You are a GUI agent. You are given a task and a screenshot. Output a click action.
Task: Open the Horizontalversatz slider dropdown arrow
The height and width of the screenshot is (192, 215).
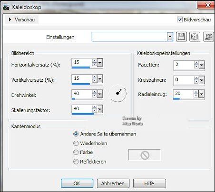pos(100,63)
